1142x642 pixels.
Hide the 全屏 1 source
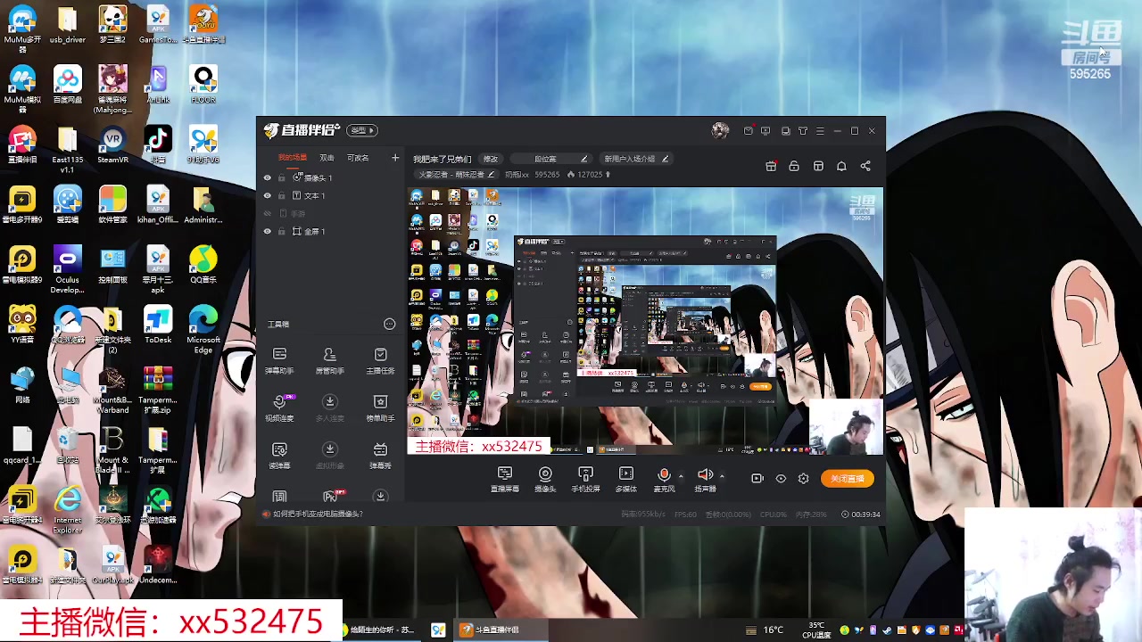(x=267, y=231)
